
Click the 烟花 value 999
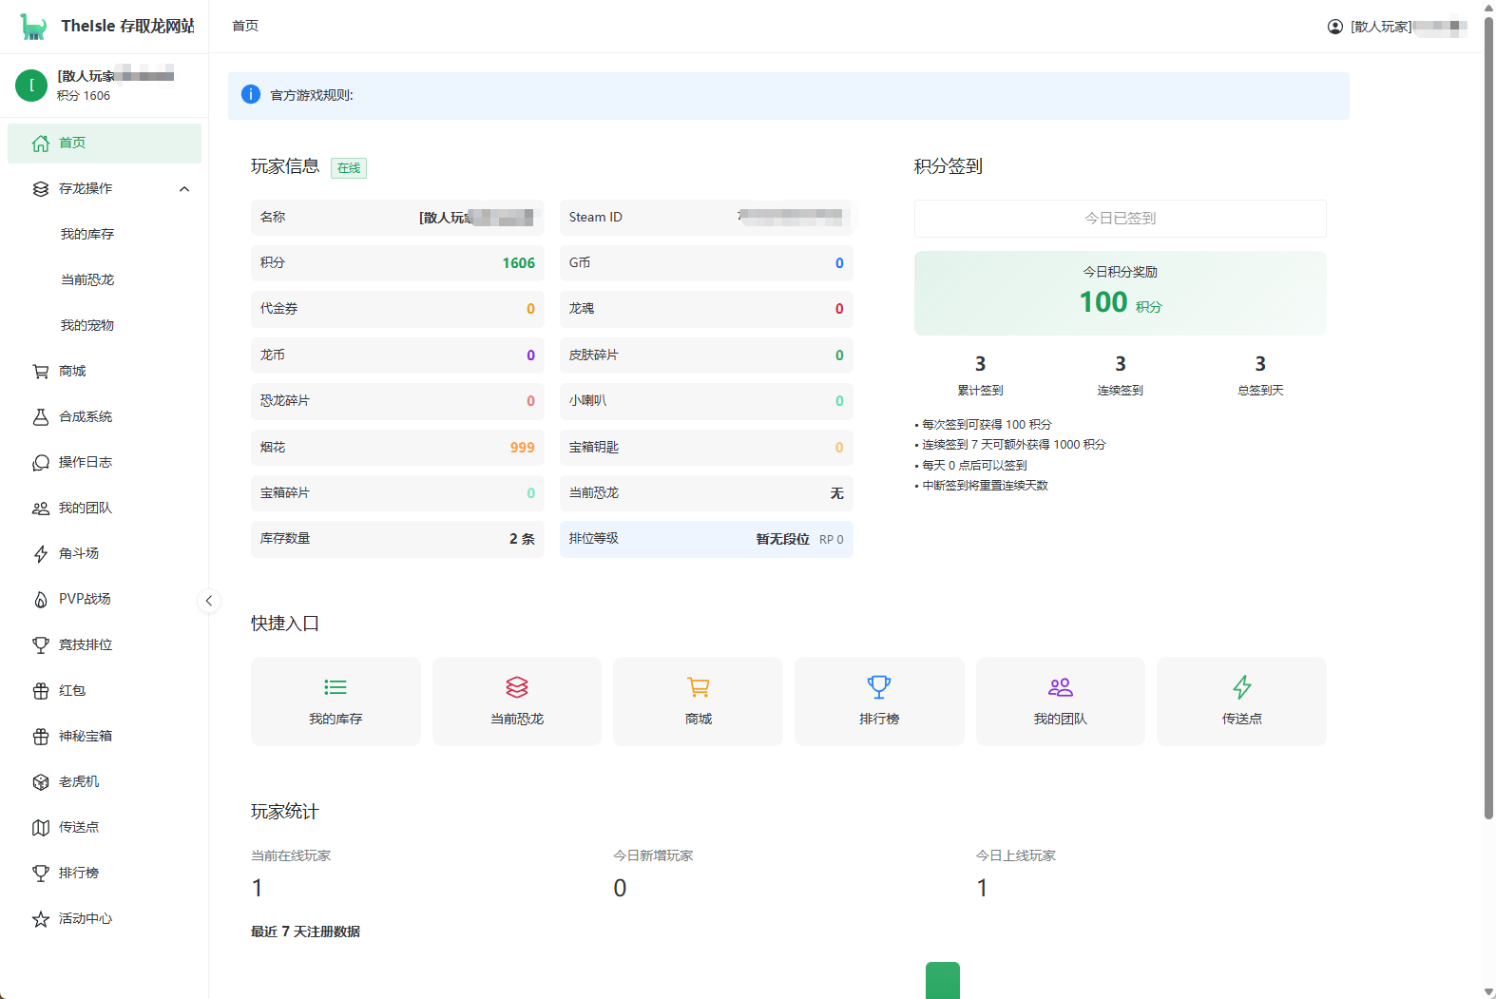[523, 448]
